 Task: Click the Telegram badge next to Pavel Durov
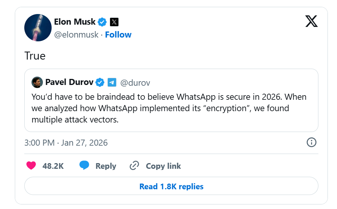(x=112, y=82)
